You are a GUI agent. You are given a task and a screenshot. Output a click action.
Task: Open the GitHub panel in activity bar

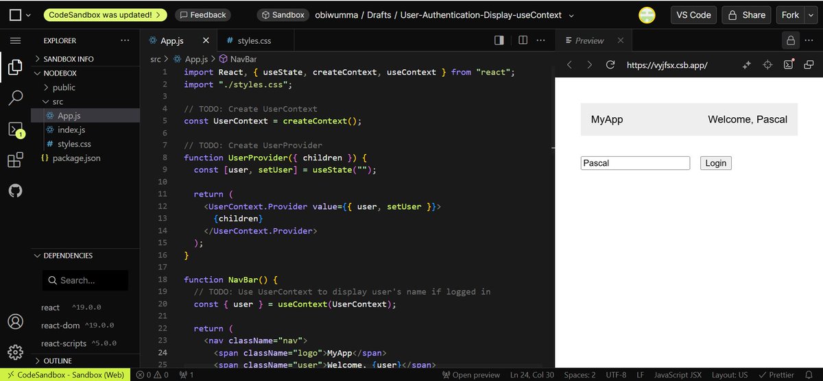pos(15,190)
